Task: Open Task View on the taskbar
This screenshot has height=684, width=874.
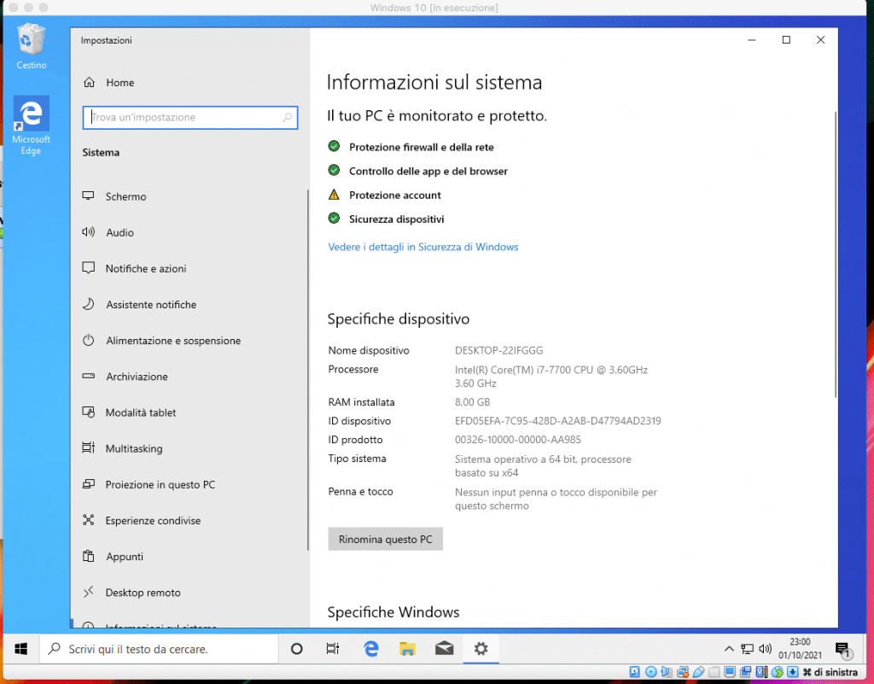Action: pyautogui.click(x=333, y=649)
